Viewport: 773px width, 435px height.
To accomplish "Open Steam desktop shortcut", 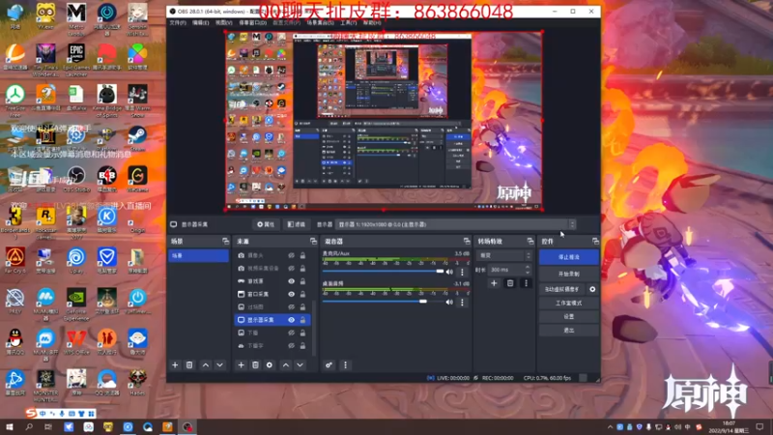I will pyautogui.click(x=137, y=139).
